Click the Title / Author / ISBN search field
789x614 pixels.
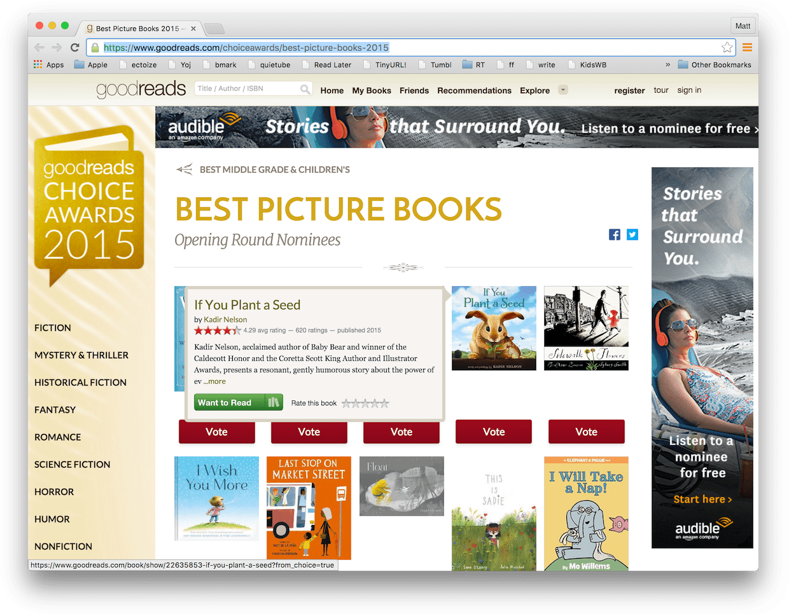tap(246, 89)
